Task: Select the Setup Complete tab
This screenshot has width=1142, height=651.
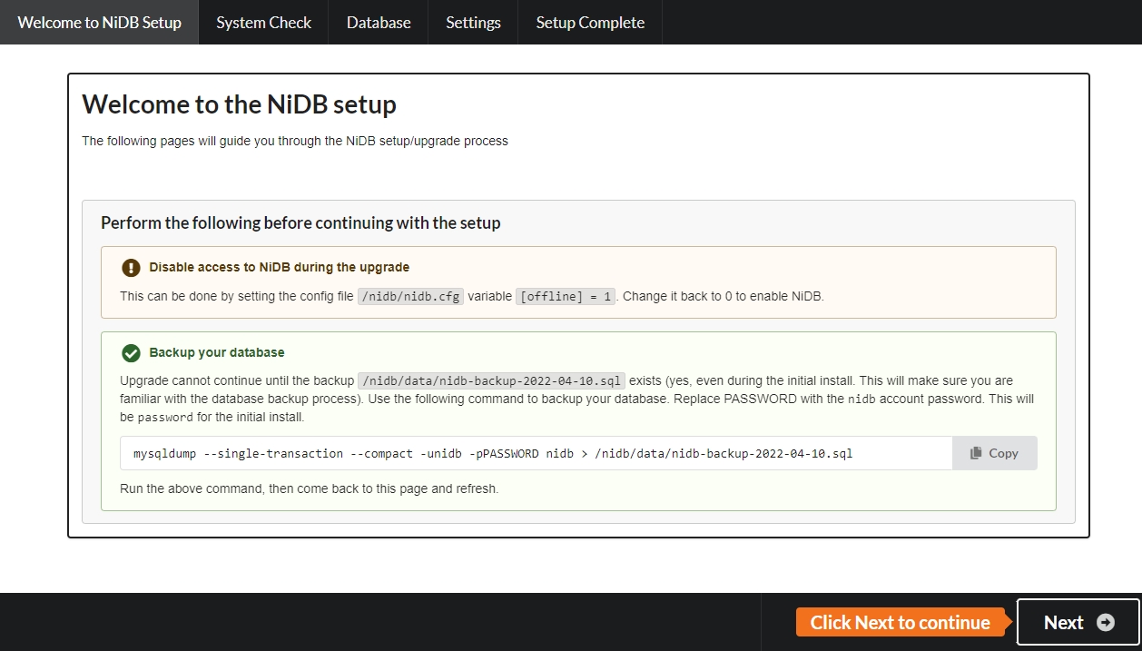Action: point(590,23)
